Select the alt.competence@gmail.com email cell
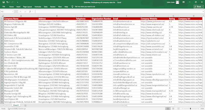Viewport: 205px width, 110px height. pyautogui.click(x=127, y=44)
